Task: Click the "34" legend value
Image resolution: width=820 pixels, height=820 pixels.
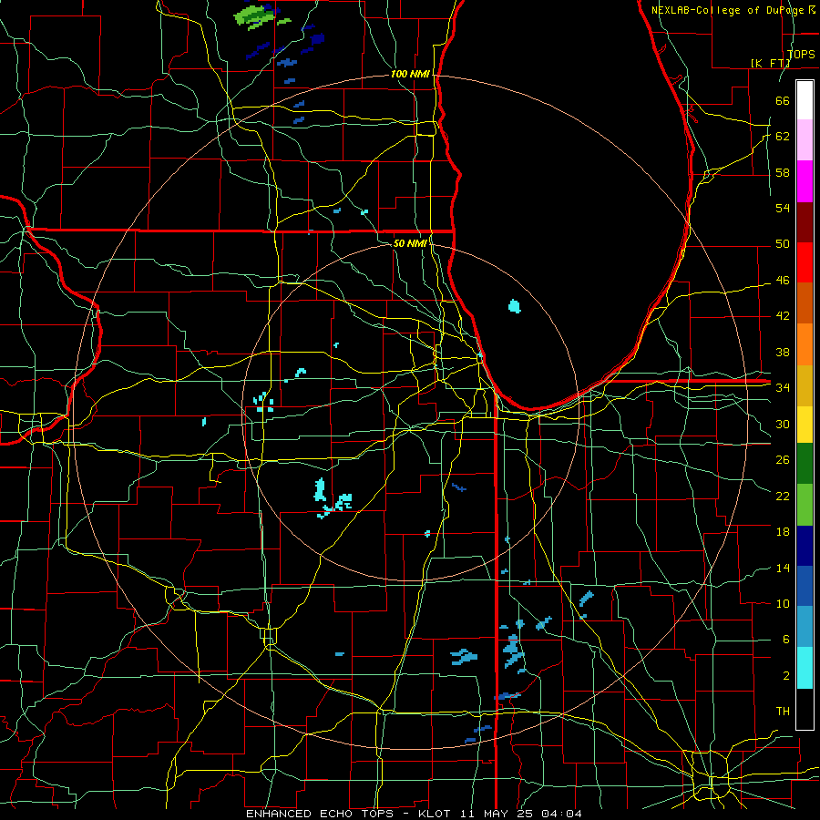Action: point(783,388)
